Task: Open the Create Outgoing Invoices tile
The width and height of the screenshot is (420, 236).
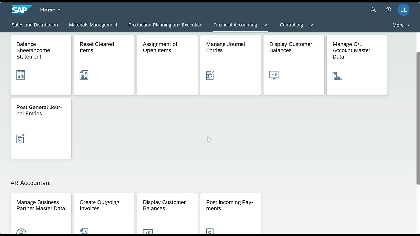Action: click(x=104, y=214)
